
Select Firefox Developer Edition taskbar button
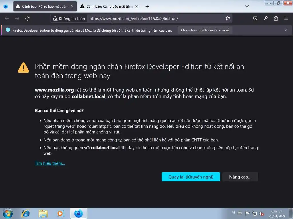[x=78, y=213]
